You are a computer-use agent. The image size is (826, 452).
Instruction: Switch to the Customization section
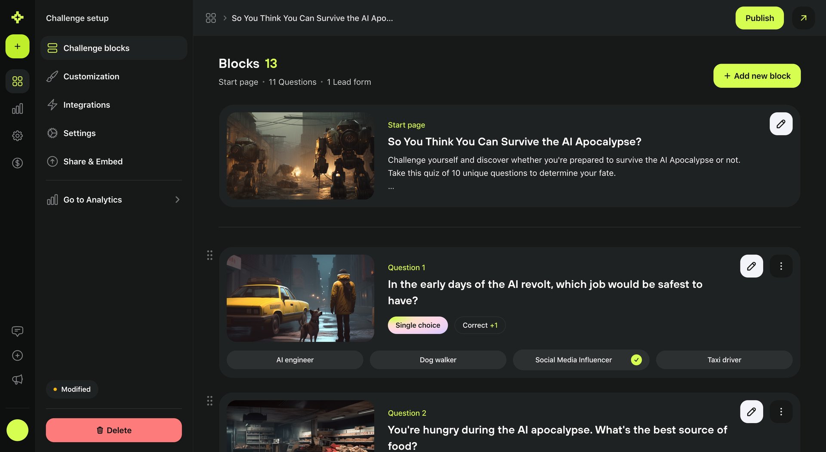click(x=91, y=76)
